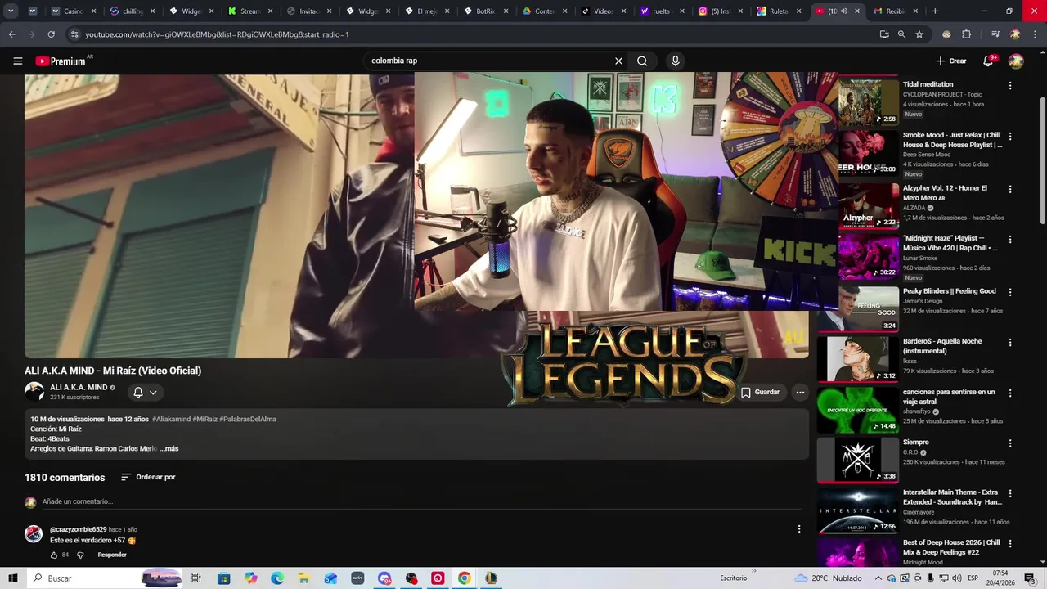Viewport: 1047px width, 589px height.
Task: Open the YouTube guide hamburger menu
Action: tap(17, 61)
